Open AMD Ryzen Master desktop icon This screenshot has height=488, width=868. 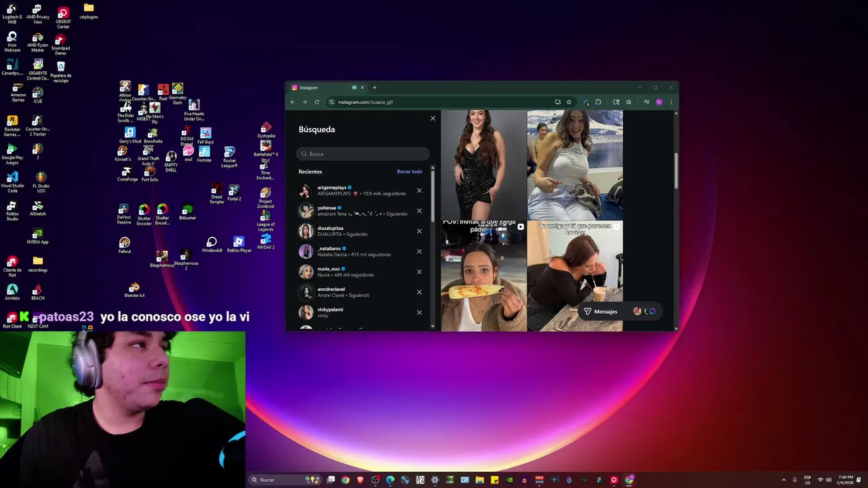click(x=37, y=43)
